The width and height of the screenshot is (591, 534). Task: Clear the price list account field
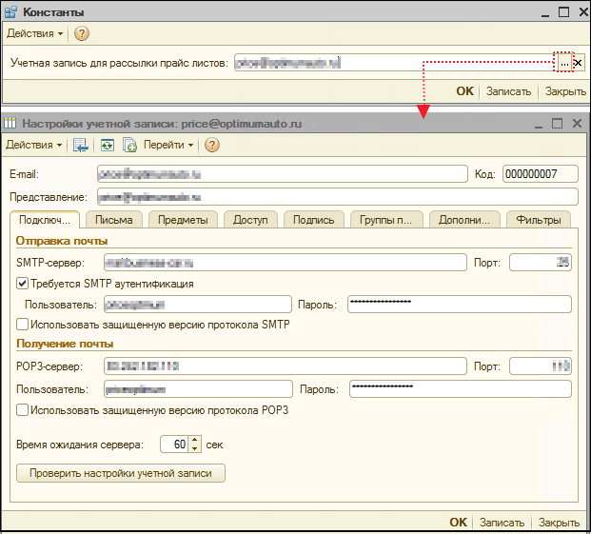[578, 63]
